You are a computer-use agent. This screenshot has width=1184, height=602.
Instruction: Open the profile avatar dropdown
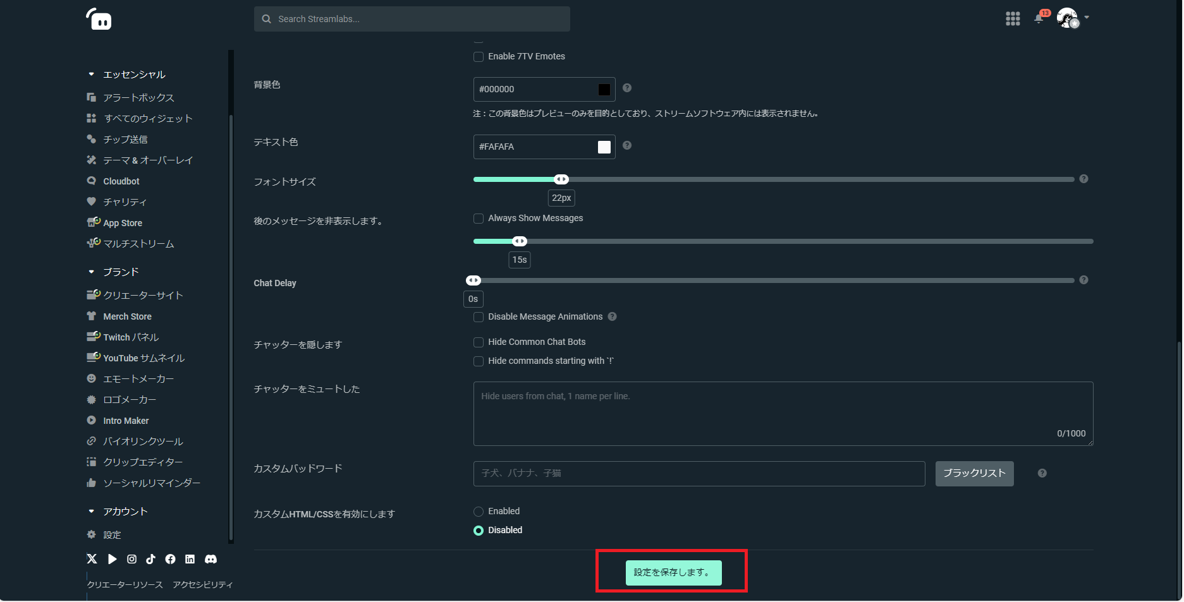click(x=1073, y=18)
